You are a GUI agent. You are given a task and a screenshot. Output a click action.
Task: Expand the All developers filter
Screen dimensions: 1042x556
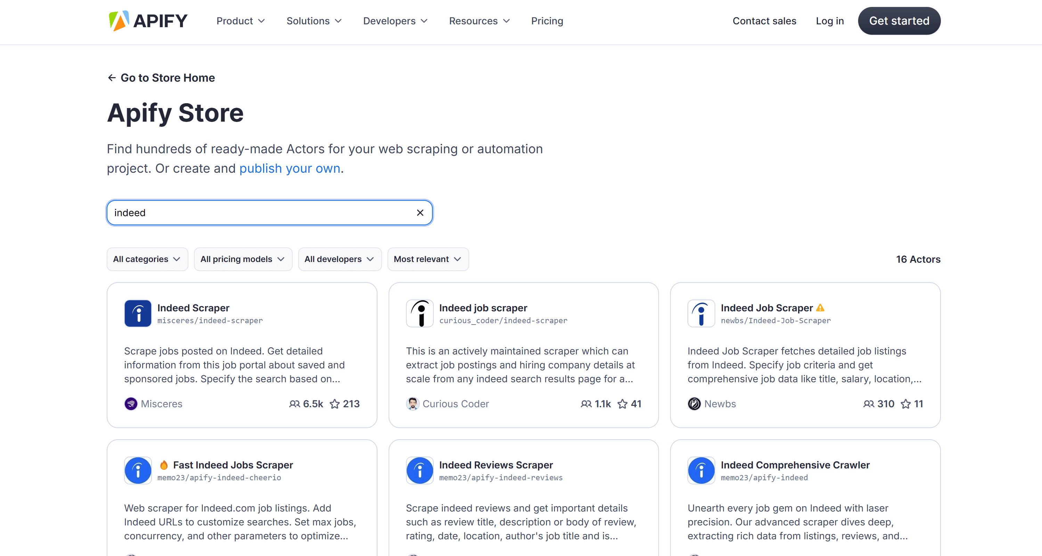pyautogui.click(x=339, y=259)
